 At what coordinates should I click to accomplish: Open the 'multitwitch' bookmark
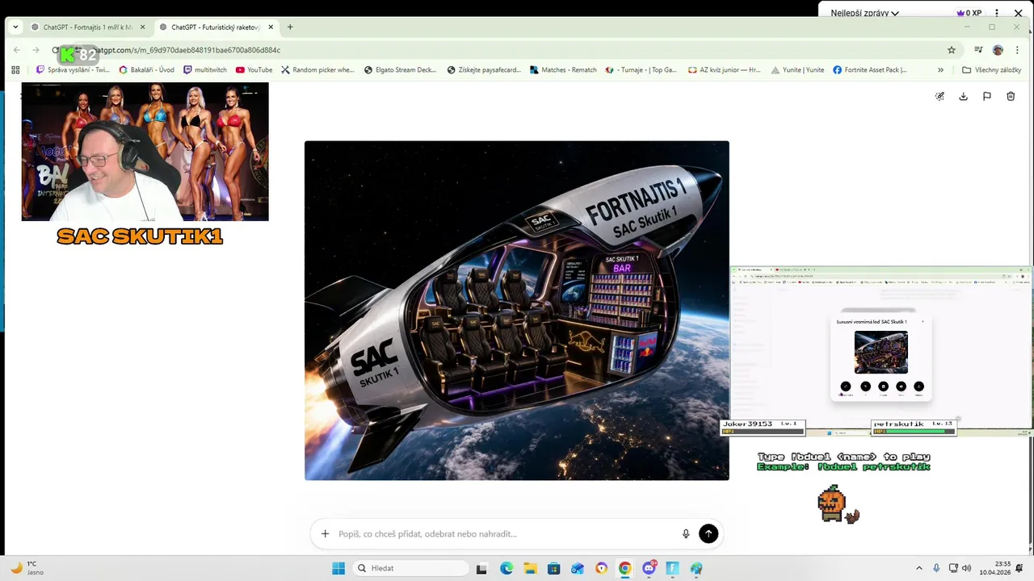click(x=205, y=70)
